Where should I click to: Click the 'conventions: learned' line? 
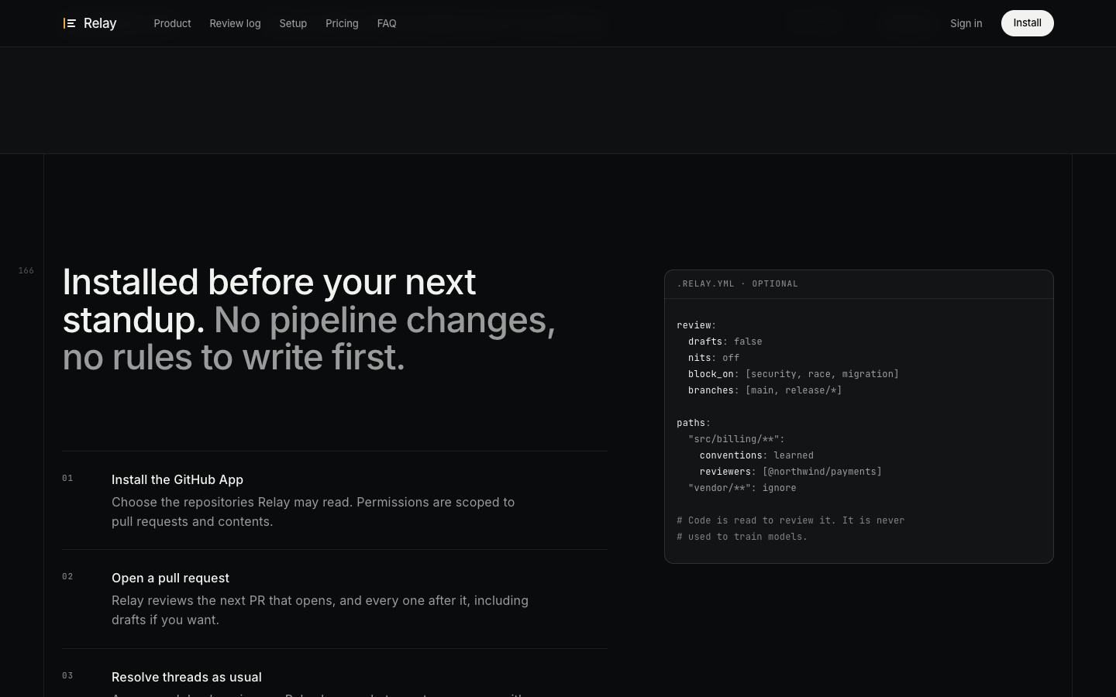point(756,455)
